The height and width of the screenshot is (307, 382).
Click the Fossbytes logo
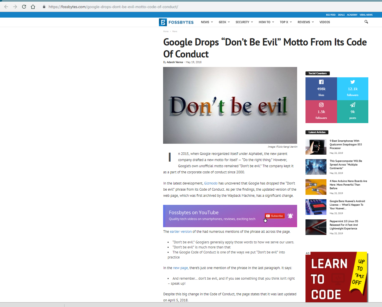176,22
